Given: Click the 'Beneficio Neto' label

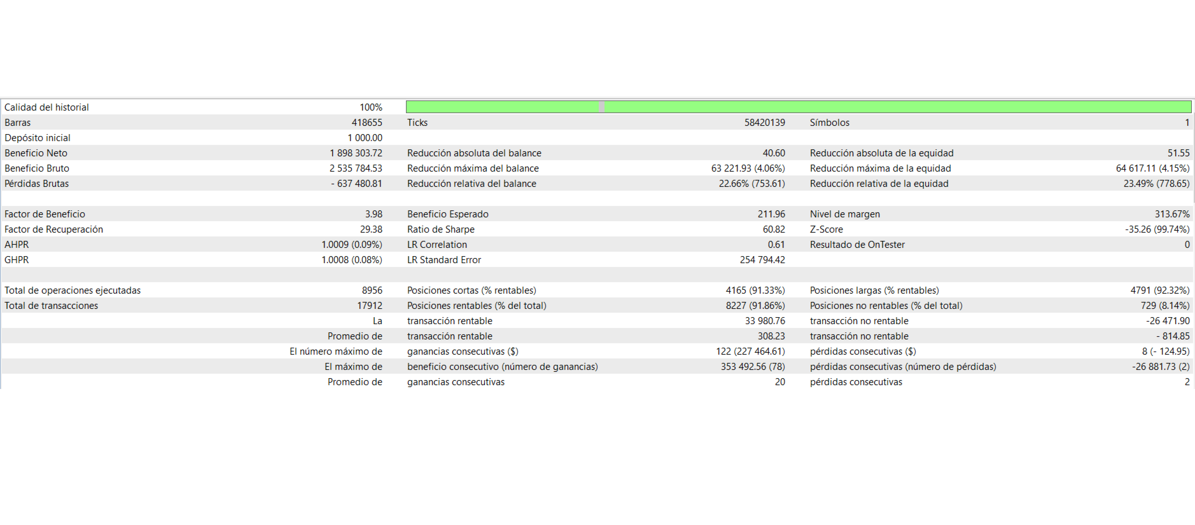Looking at the screenshot, I should [x=36, y=153].
